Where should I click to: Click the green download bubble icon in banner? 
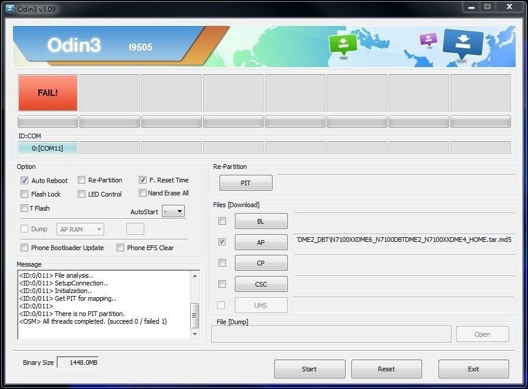click(343, 45)
